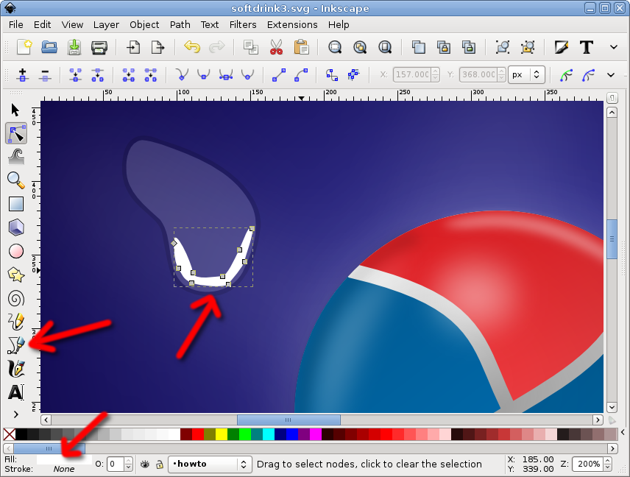Select the Selector arrow tool
630x477 pixels.
pos(15,110)
